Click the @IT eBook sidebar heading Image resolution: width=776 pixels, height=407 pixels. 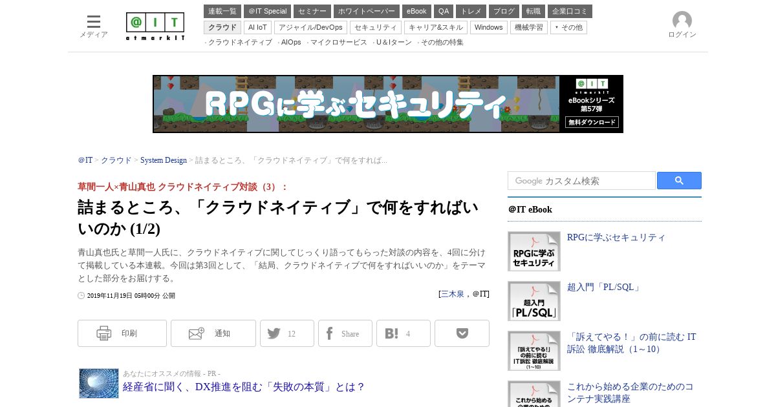point(530,209)
